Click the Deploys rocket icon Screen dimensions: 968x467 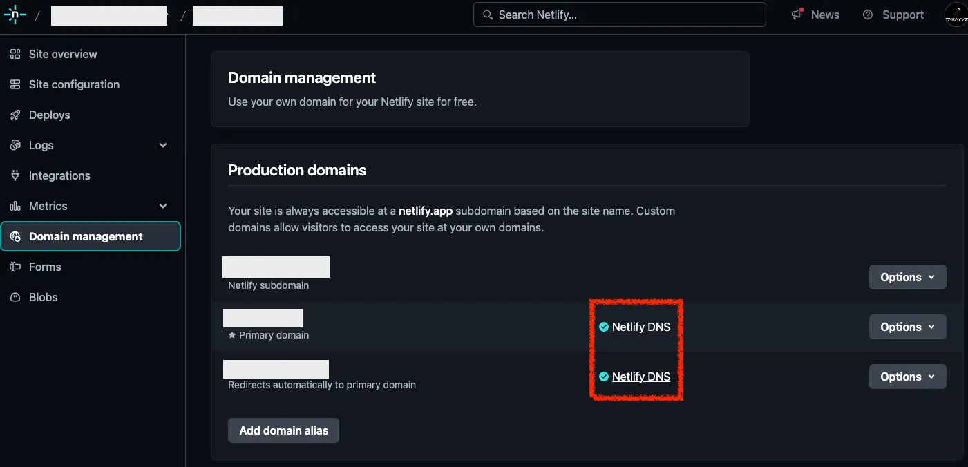(15, 115)
